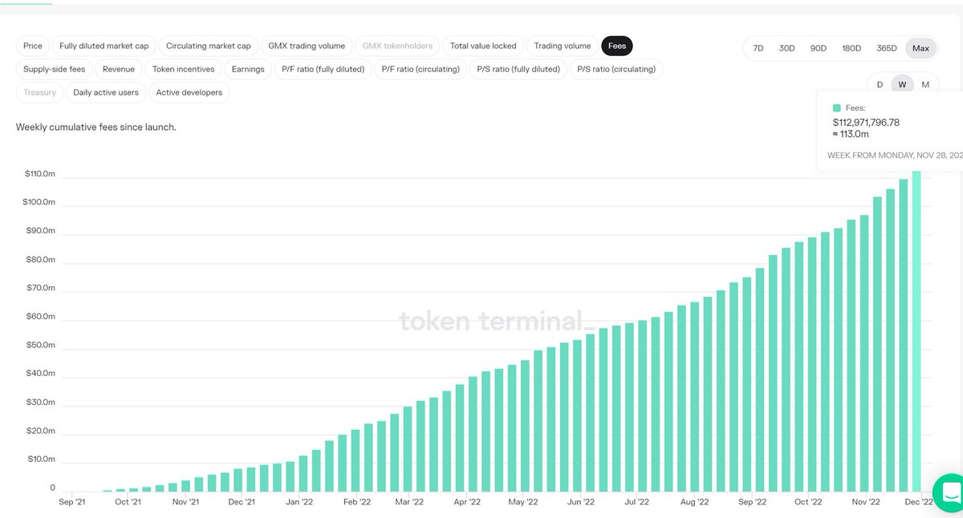963x518 pixels.
Task: Set time range to 7D
Action: [758, 48]
